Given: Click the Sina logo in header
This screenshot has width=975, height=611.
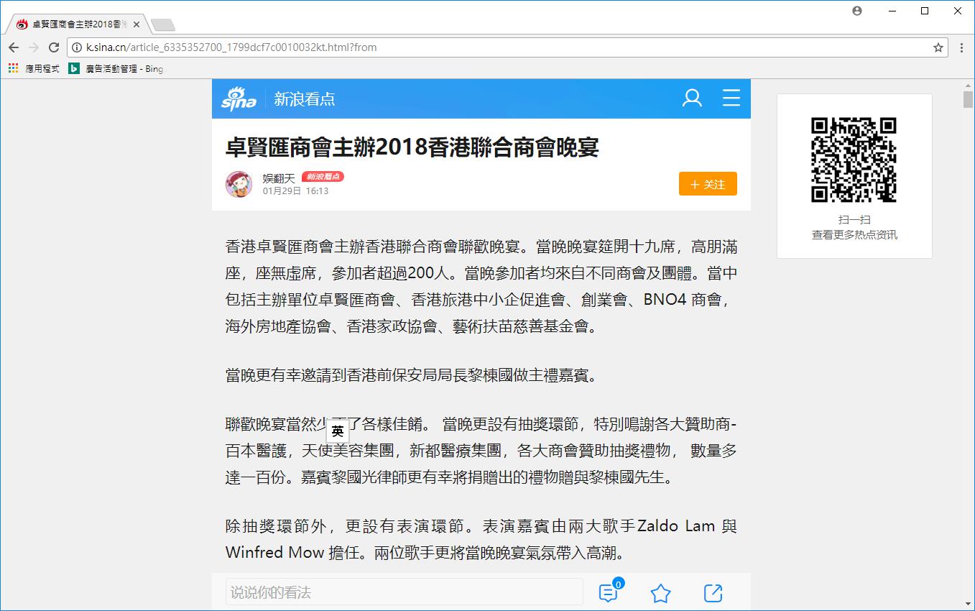Looking at the screenshot, I should 239,98.
